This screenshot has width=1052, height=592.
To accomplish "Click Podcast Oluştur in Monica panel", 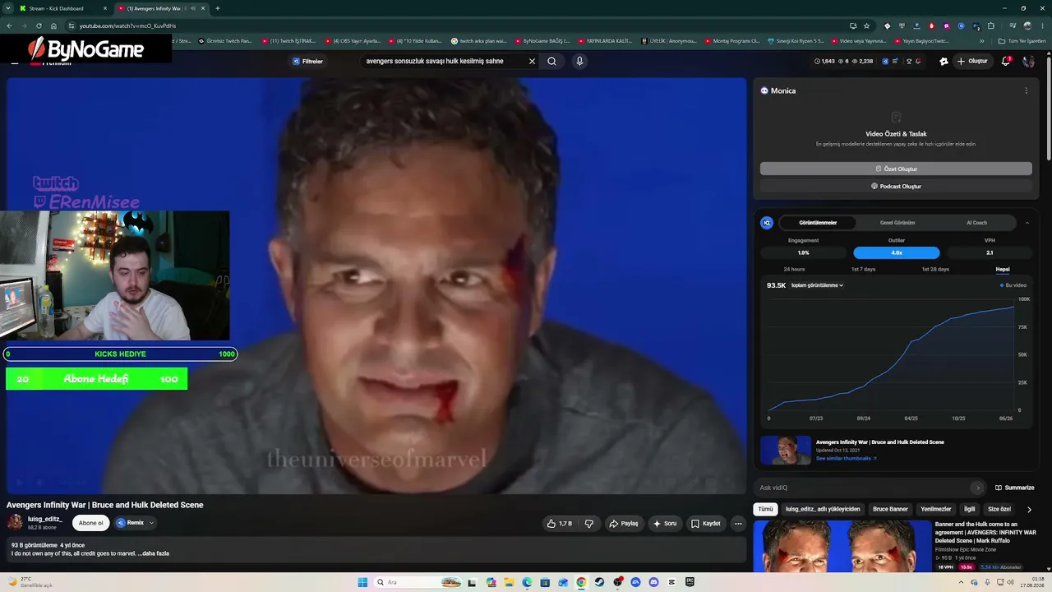I will [896, 186].
